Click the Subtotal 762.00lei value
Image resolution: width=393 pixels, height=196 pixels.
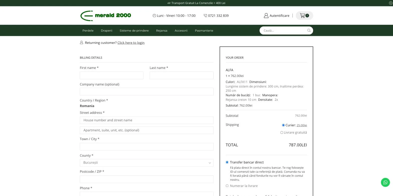point(301,116)
